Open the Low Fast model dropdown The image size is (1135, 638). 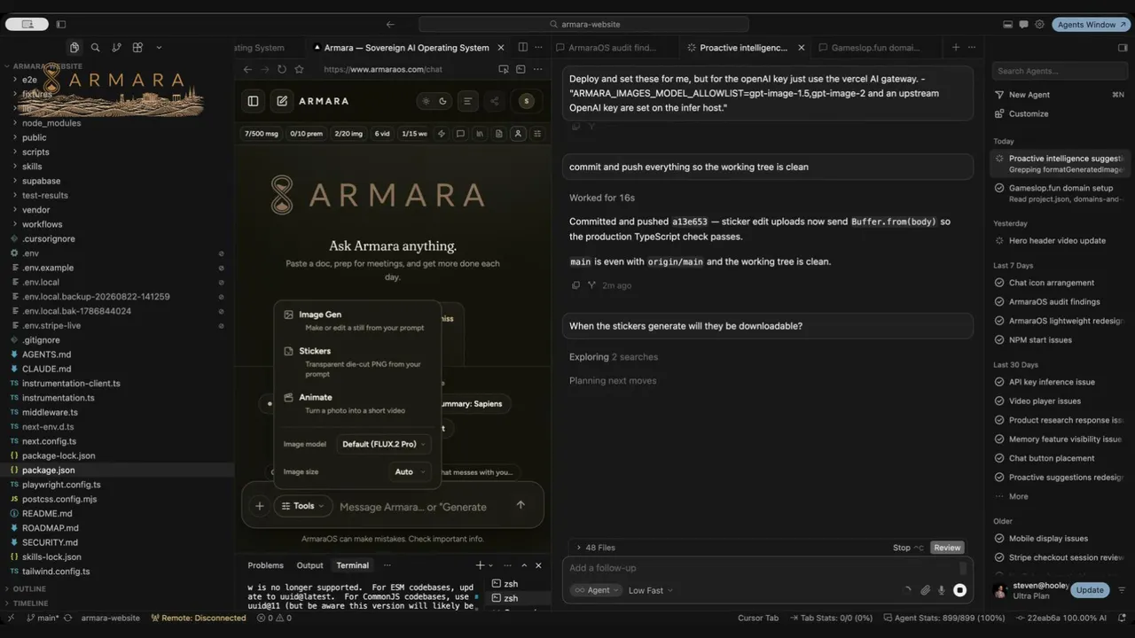tap(651, 590)
